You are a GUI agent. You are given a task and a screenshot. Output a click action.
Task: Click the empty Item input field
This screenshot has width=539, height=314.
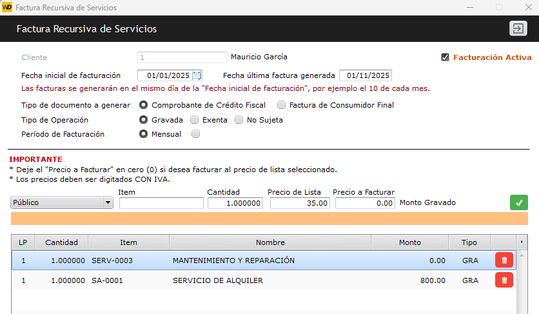(x=161, y=203)
